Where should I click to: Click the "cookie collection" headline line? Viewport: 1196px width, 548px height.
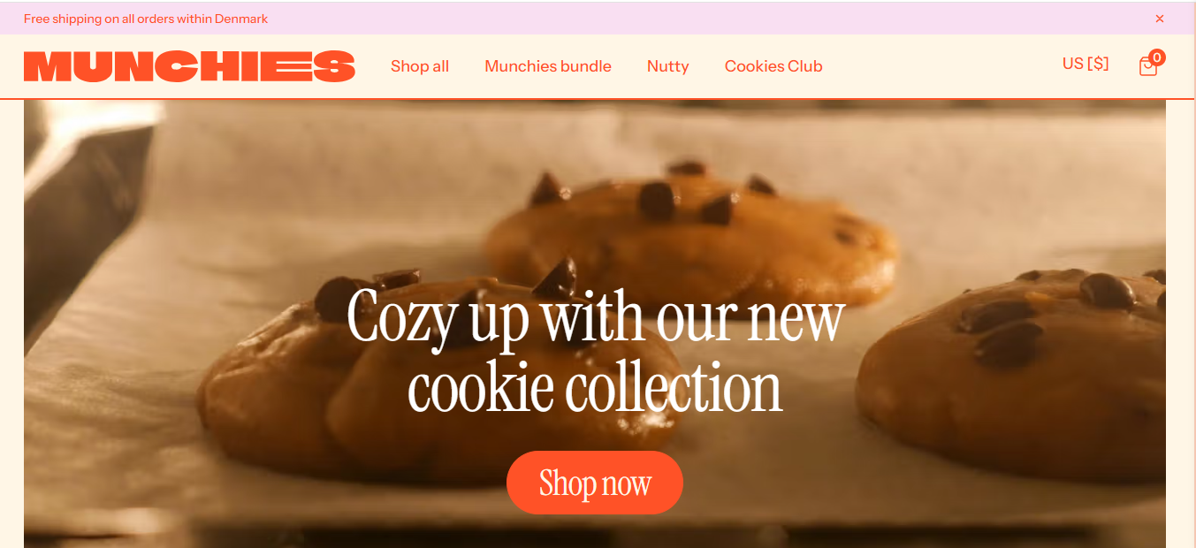[x=595, y=388]
